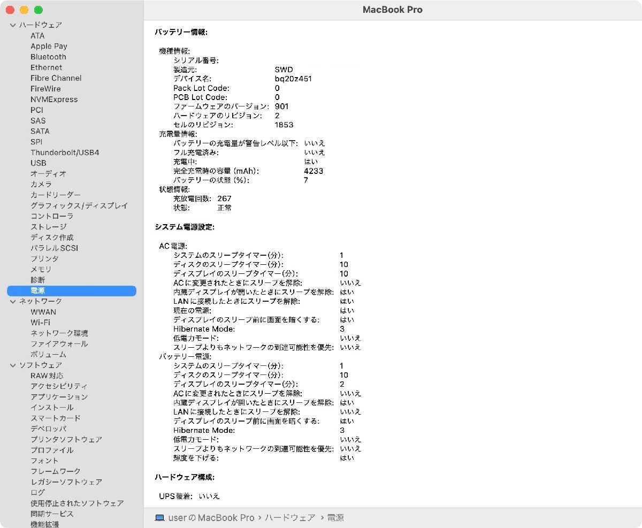Collapse the ハードウェア section chevron
This screenshot has height=528, width=642.
click(x=13, y=25)
